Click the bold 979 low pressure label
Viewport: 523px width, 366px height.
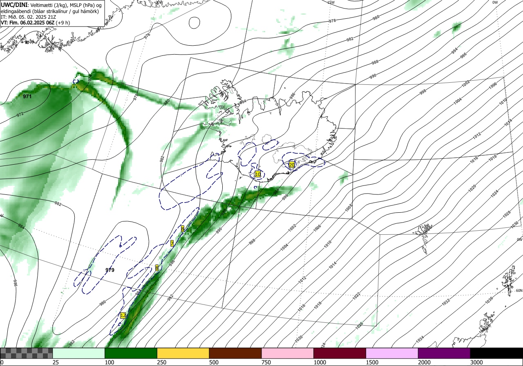point(110,270)
